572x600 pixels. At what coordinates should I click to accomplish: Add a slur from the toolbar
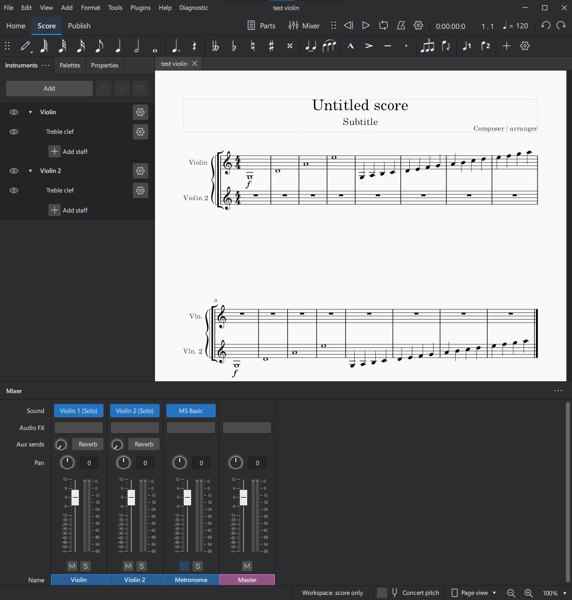pyautogui.click(x=330, y=46)
